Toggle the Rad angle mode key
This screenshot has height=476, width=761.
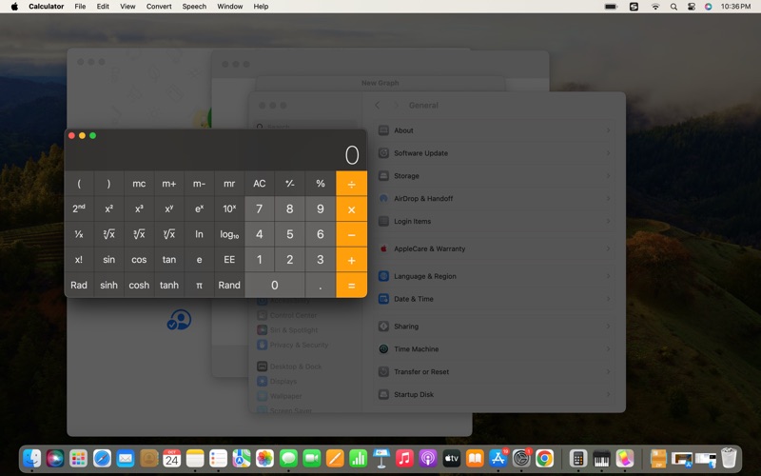click(79, 286)
